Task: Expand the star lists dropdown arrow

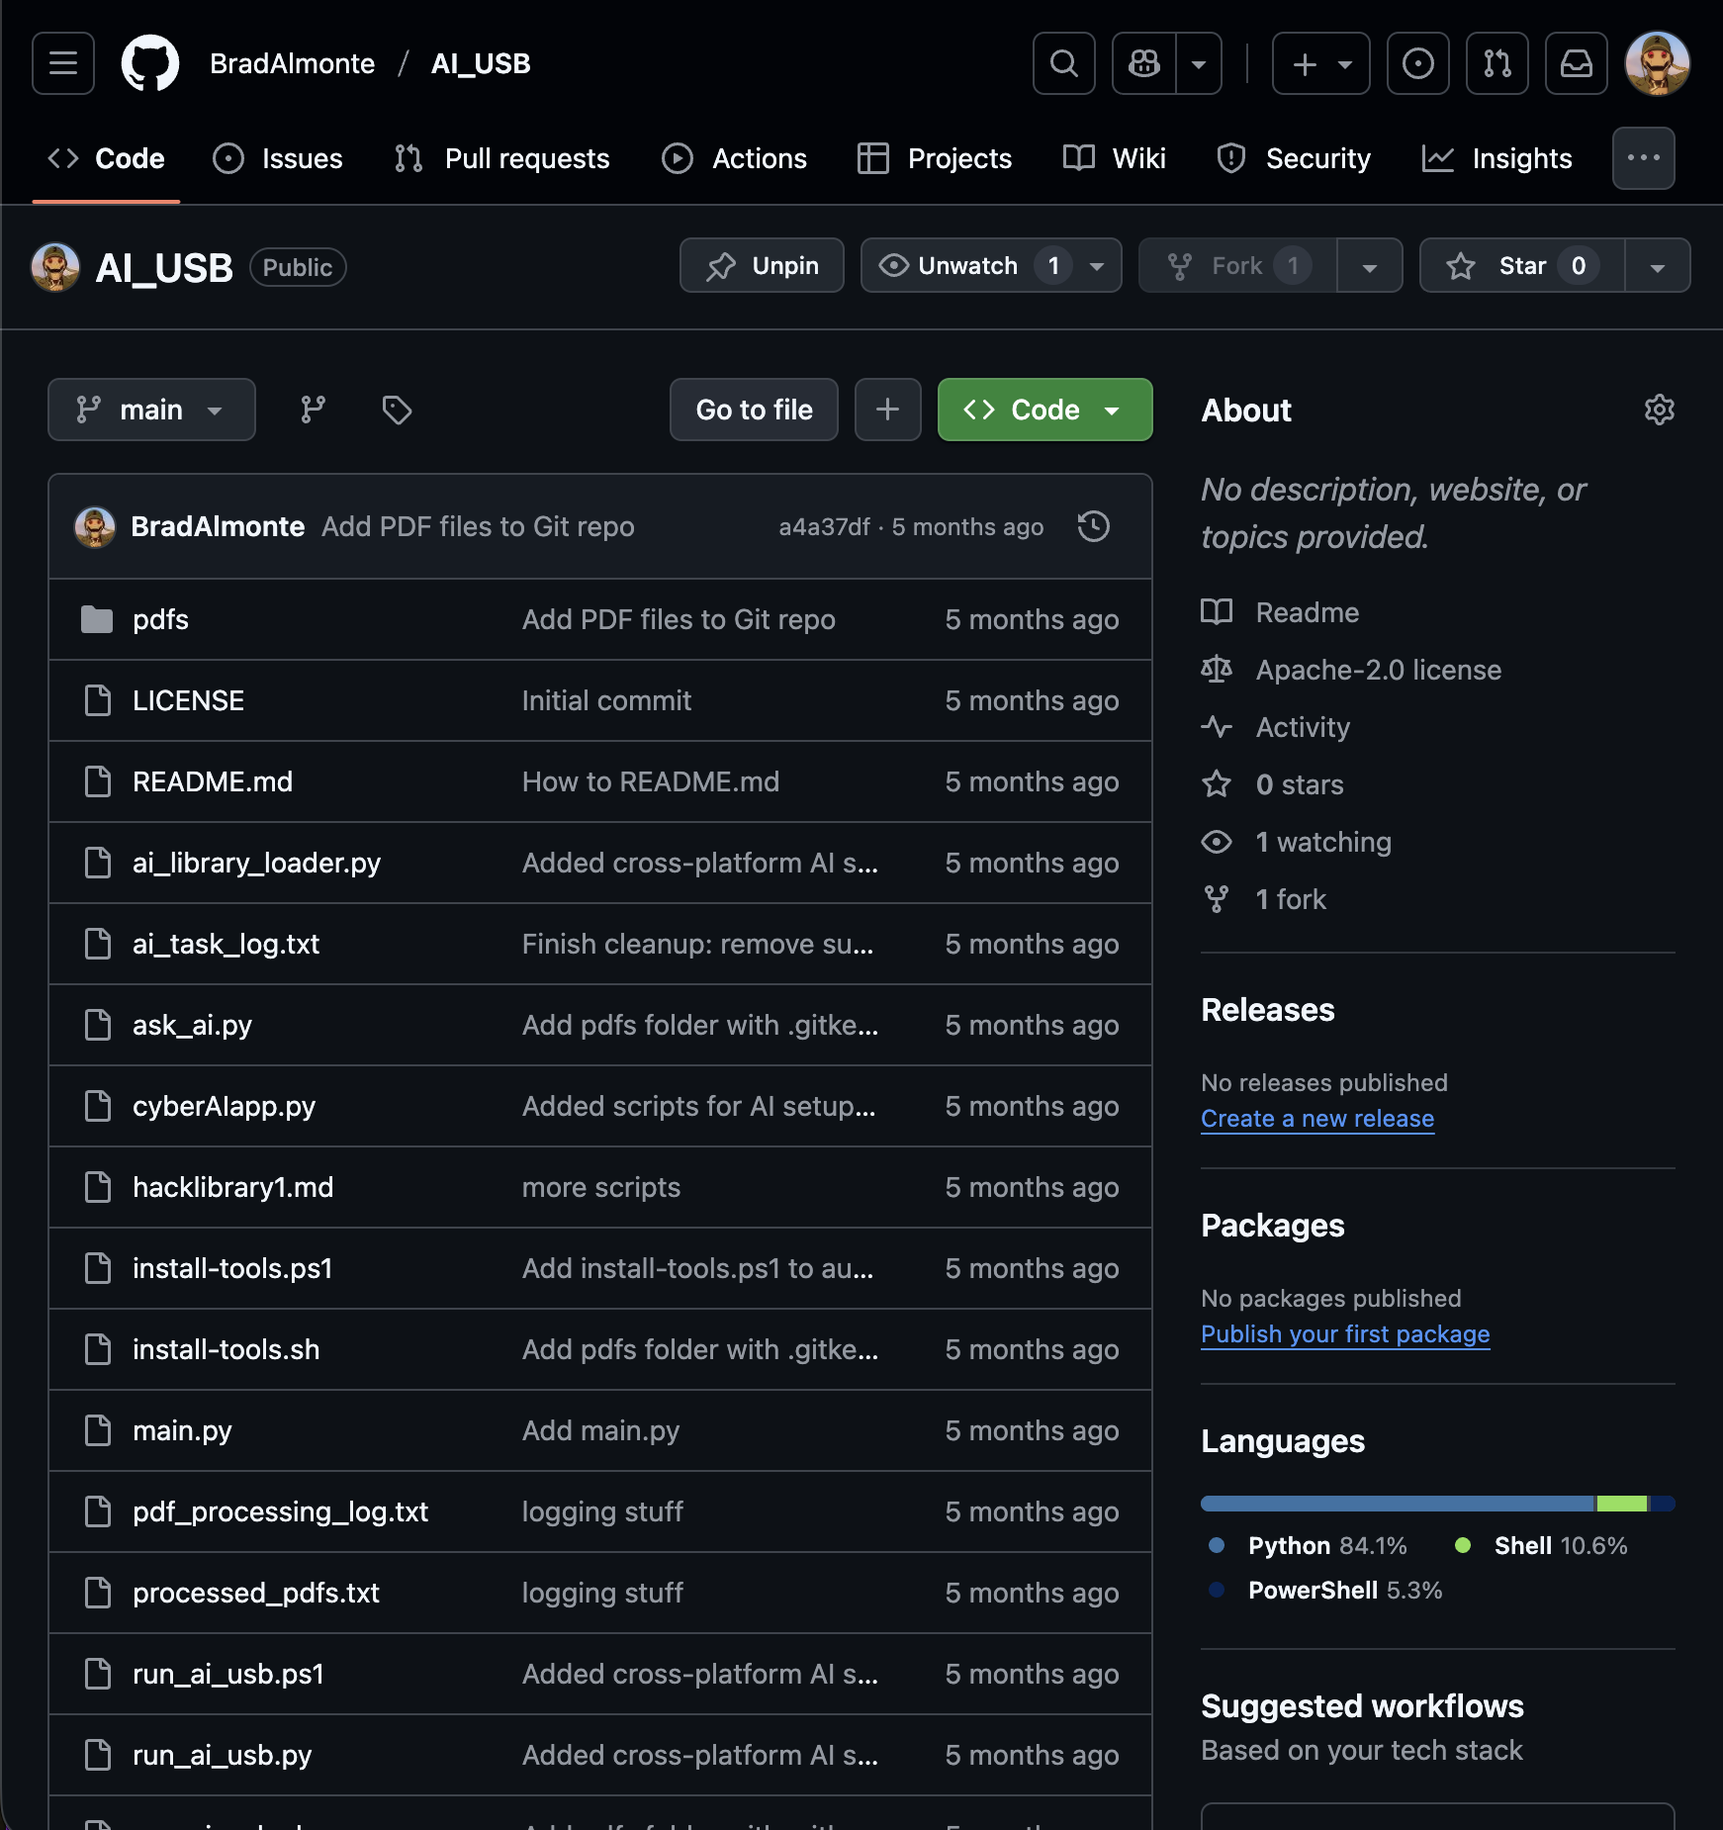Action: [1657, 266]
